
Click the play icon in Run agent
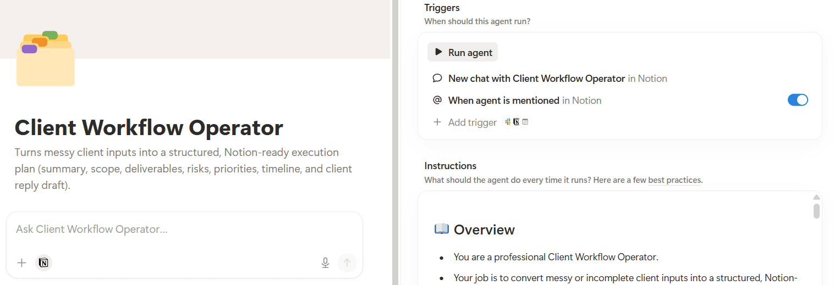click(438, 52)
